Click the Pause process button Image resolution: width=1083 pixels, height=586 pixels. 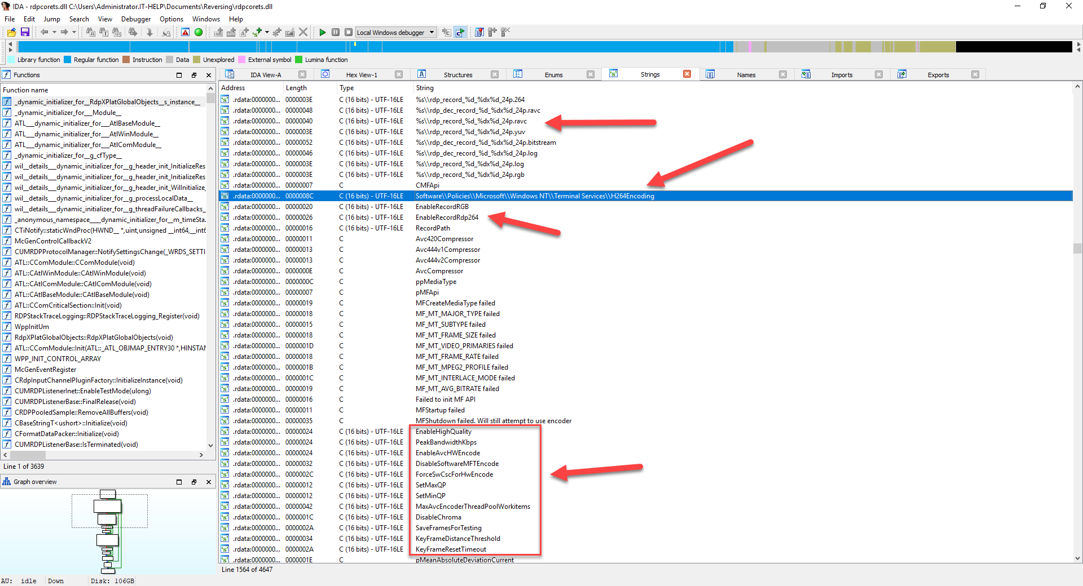pos(336,32)
